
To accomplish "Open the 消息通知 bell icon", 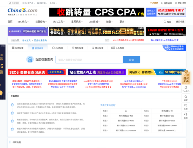I will pyautogui.click(x=162, y=3).
